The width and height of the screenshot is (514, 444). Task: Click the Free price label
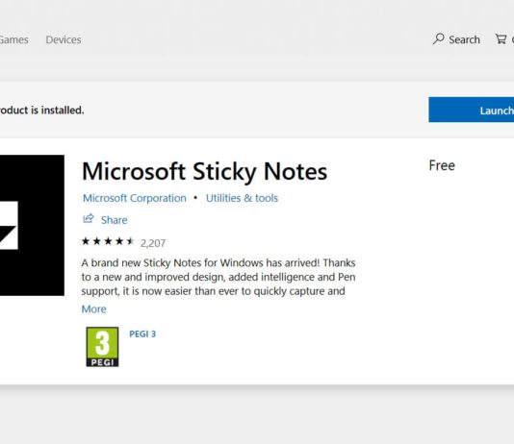(x=442, y=165)
